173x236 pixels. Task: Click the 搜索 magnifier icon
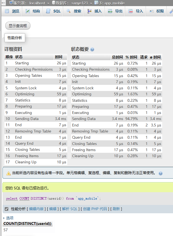coord(68,11)
